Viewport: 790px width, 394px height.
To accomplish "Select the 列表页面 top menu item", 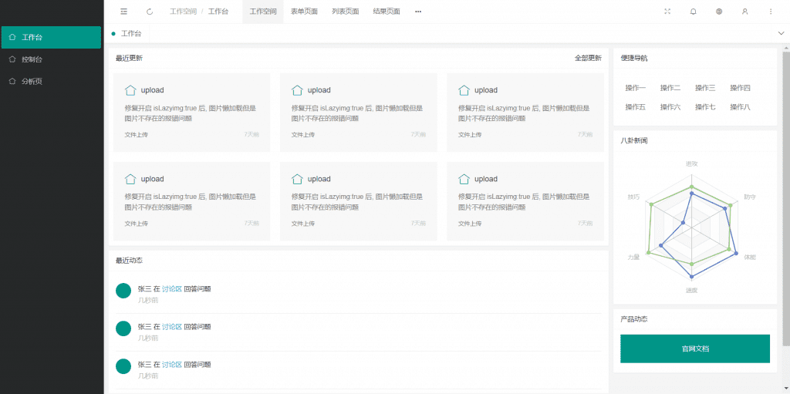I will point(346,12).
